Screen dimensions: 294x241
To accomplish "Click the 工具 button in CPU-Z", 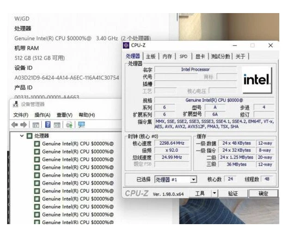I will pos(200,193).
